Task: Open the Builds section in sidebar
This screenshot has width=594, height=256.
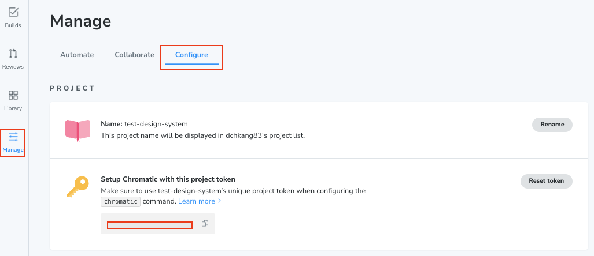Action: pos(13,18)
